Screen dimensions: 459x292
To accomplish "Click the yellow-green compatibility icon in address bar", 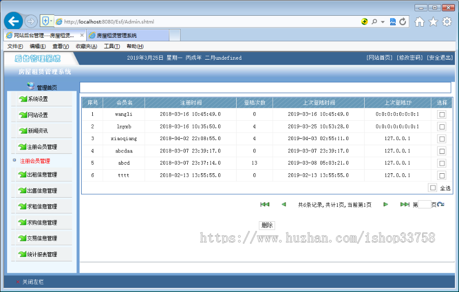I will (x=364, y=21).
